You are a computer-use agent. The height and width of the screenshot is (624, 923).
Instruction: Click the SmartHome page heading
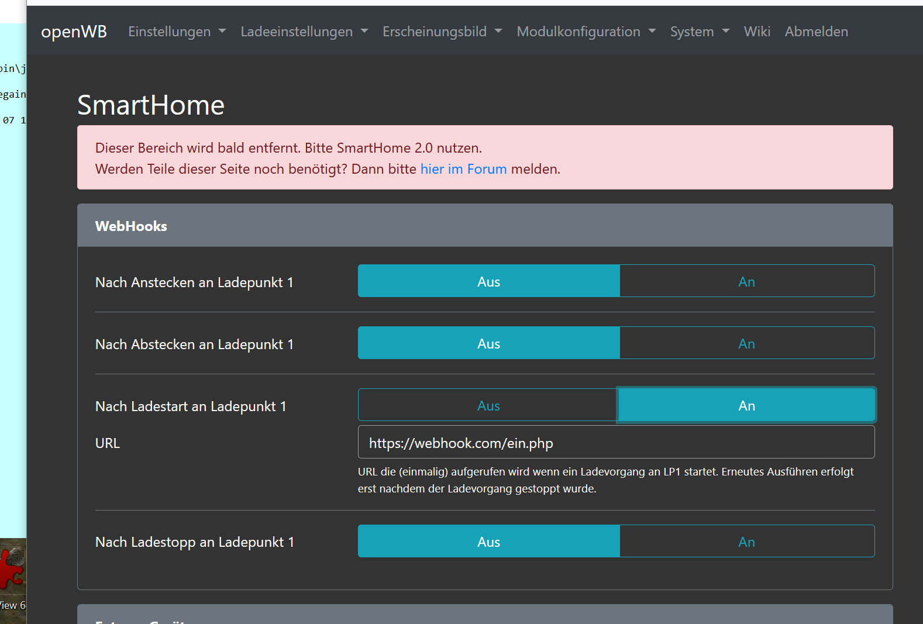151,105
